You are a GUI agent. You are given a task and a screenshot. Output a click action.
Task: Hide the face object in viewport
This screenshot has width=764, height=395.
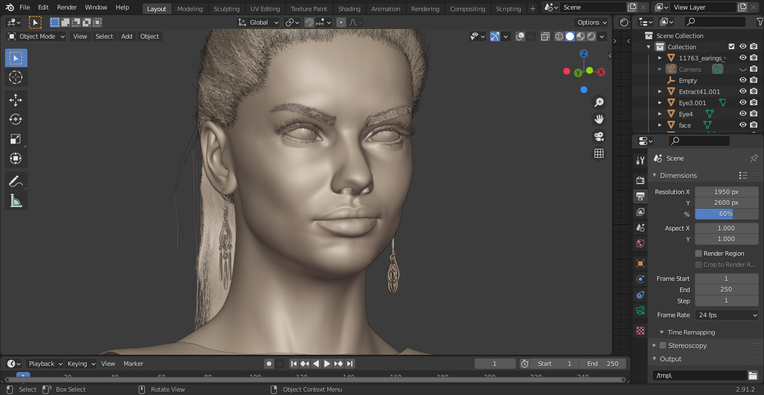[x=743, y=125]
